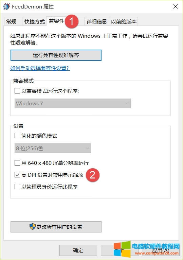
Task: Enable the 640 x 480 screen resolution option
Action: coord(17,163)
